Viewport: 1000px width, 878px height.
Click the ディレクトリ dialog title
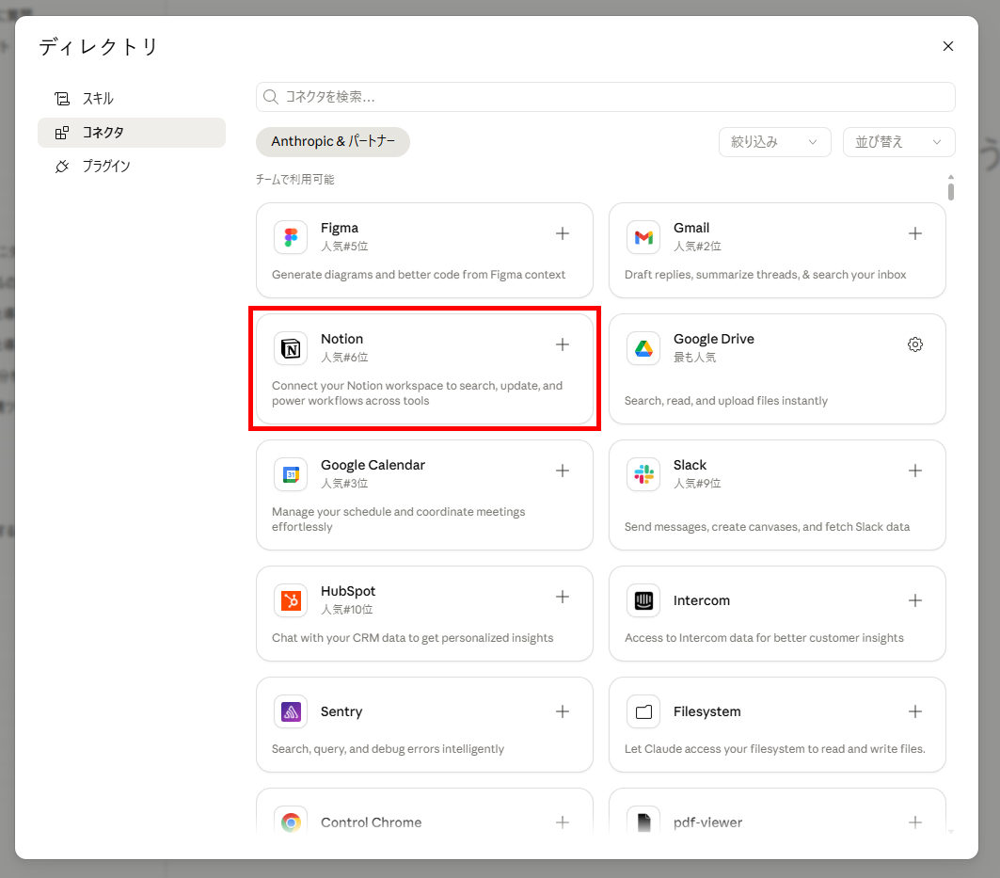(98, 46)
